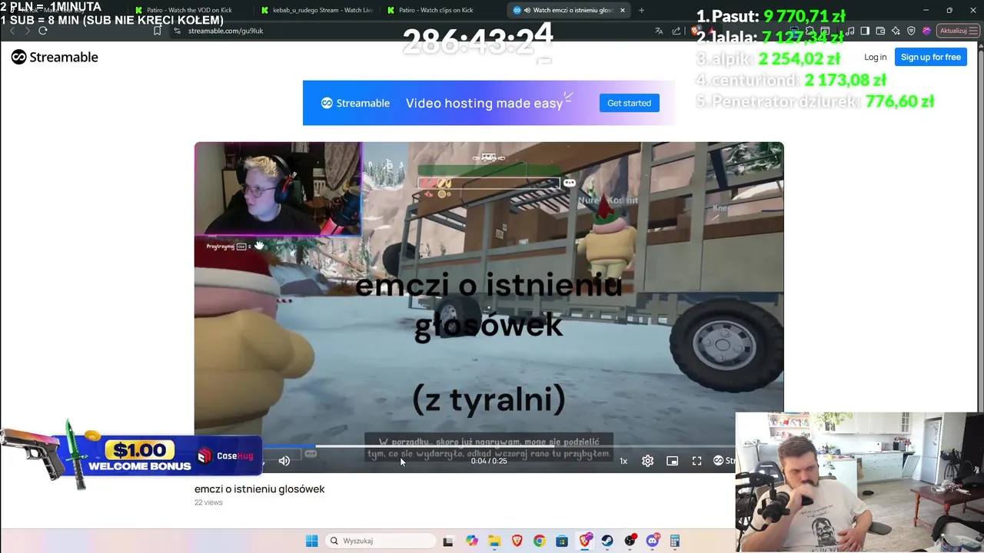Viewport: 984px width, 553px height.
Task: Click the Aktualizuj update button
Action: 958,31
